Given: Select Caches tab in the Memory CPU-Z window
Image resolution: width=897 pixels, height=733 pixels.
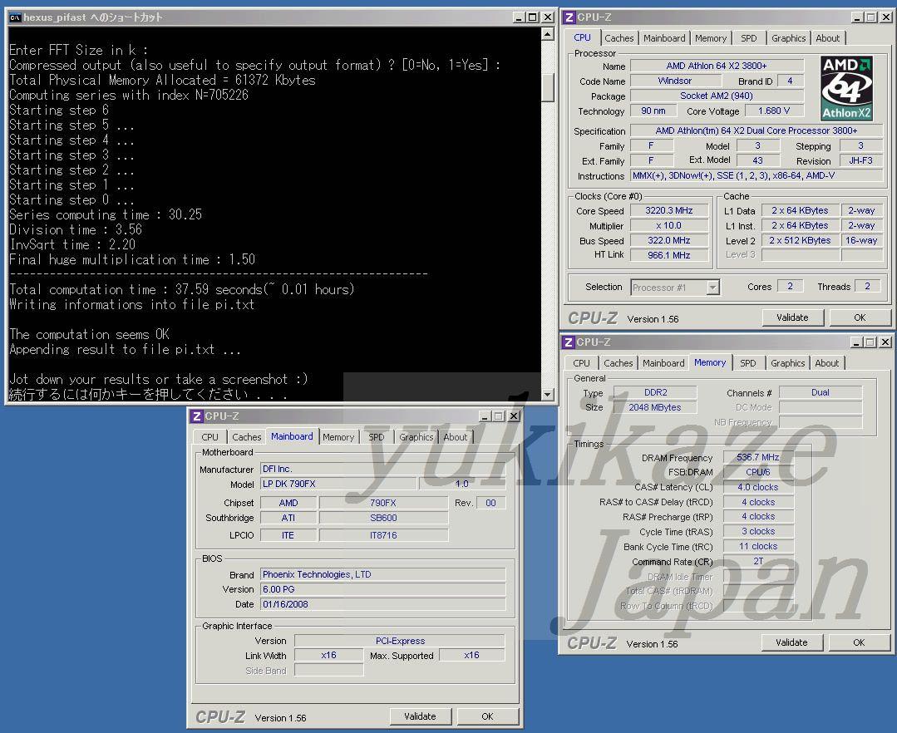Looking at the screenshot, I should 619,363.
